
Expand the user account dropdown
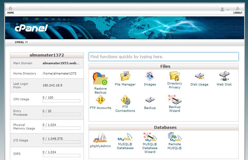(224, 10)
